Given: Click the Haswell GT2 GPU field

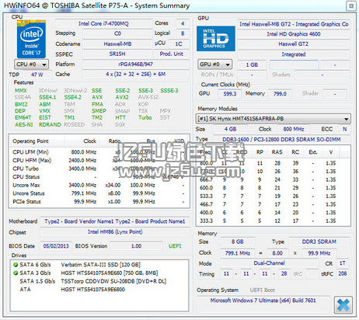Looking at the screenshot, I should [x=294, y=43].
